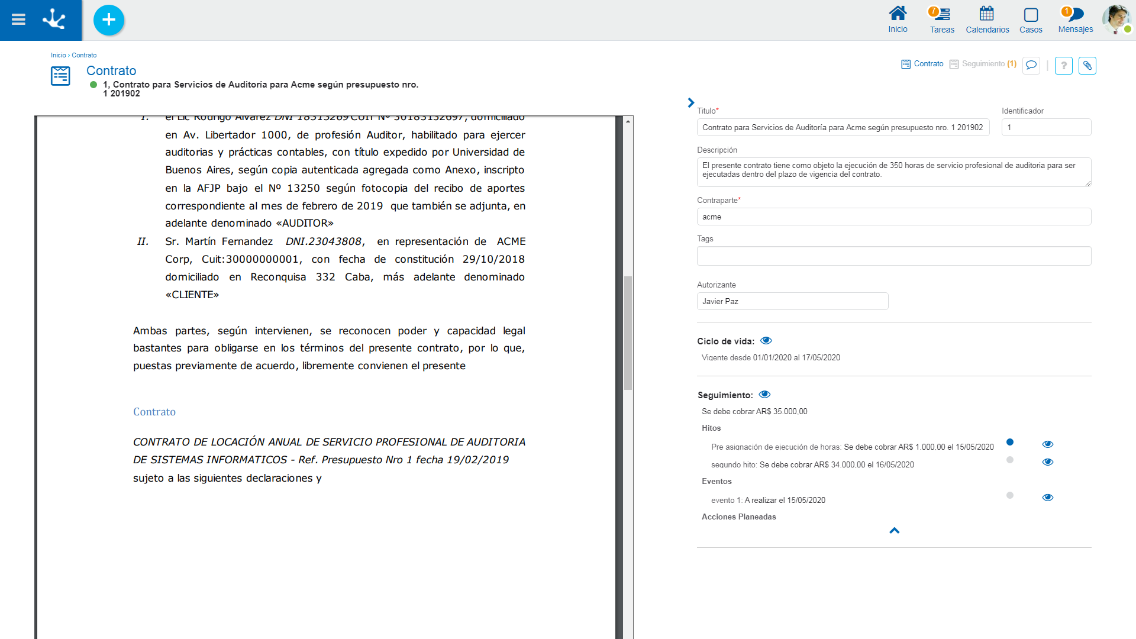Show Seguimiento details eye
This screenshot has height=639, width=1136.
[x=764, y=395]
